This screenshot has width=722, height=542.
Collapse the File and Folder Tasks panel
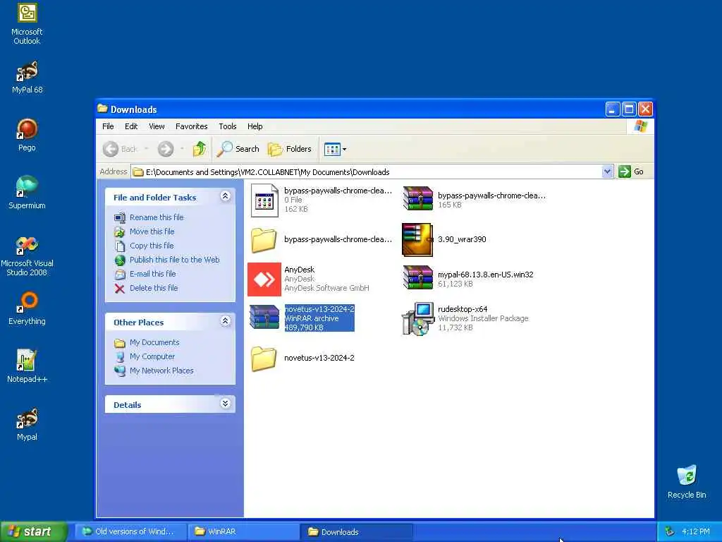(225, 196)
